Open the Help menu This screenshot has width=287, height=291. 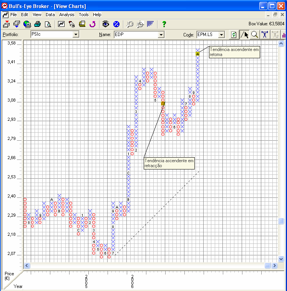97,15
